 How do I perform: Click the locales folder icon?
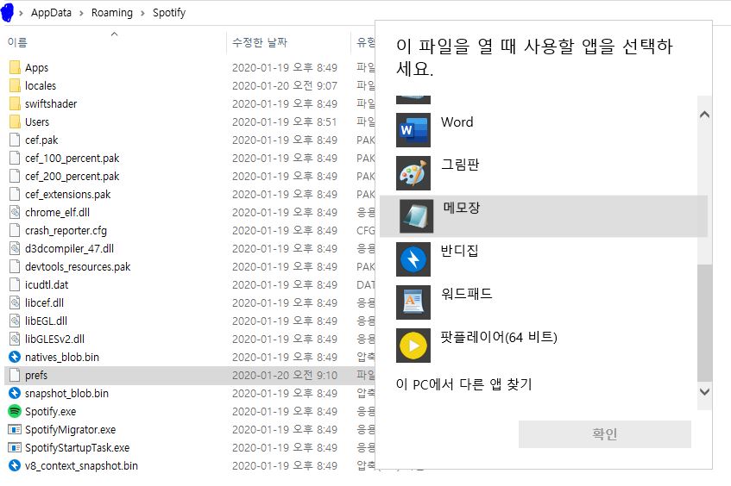15,85
